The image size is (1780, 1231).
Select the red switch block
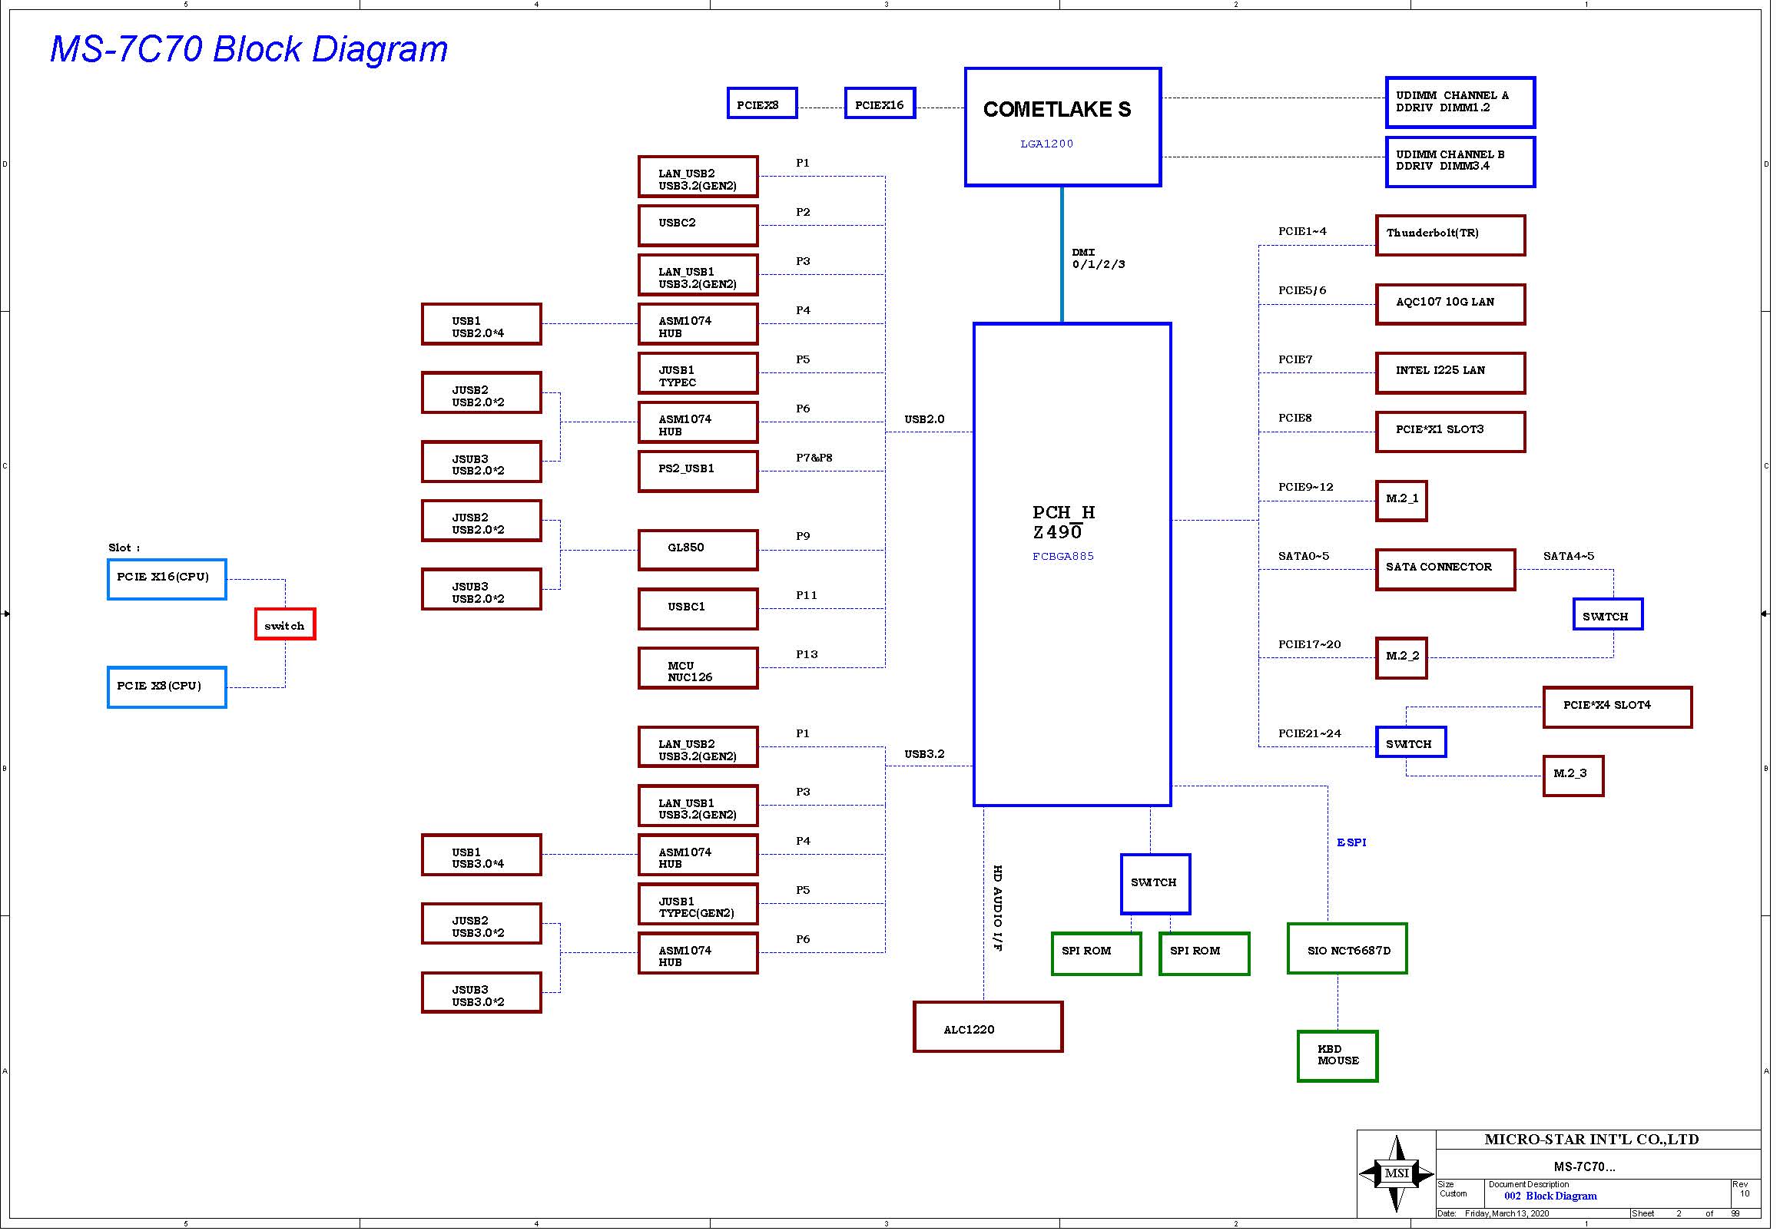coord(285,624)
